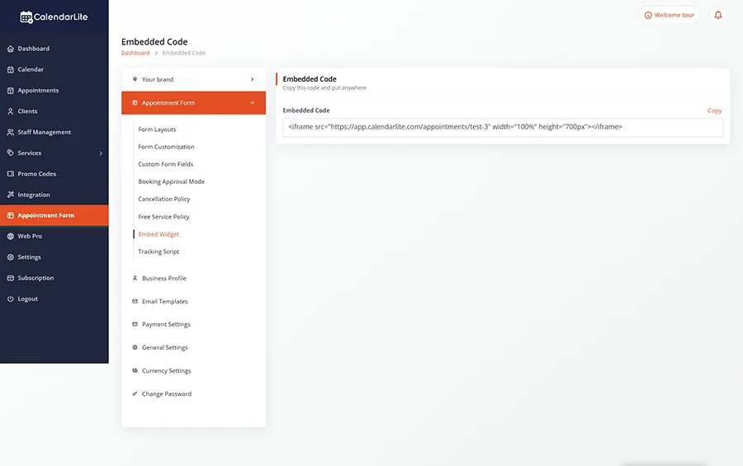Click the Services tag icon
Screen dimensions: 743x466
pos(11,153)
